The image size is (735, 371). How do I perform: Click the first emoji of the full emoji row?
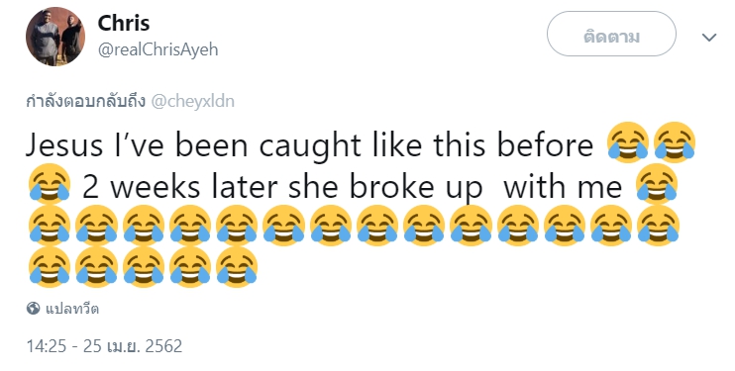[50, 226]
